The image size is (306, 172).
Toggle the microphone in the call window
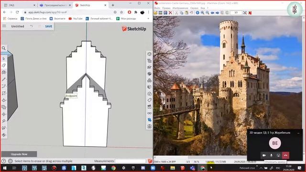(271, 155)
